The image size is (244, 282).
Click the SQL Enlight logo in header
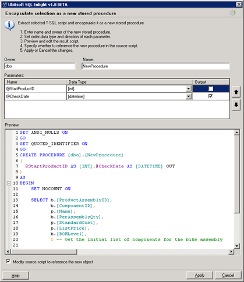pyautogui.click(x=232, y=13)
